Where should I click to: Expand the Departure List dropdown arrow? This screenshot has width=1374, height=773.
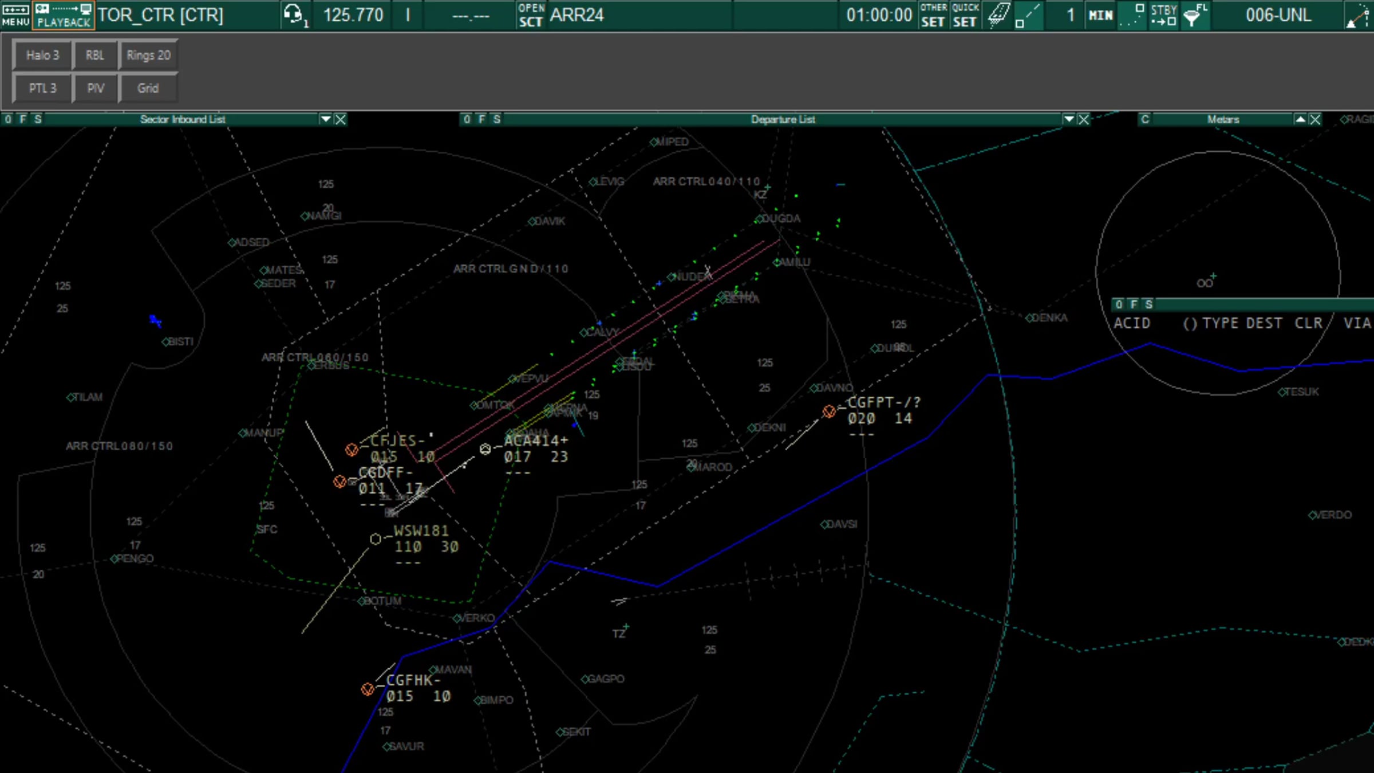1068,119
